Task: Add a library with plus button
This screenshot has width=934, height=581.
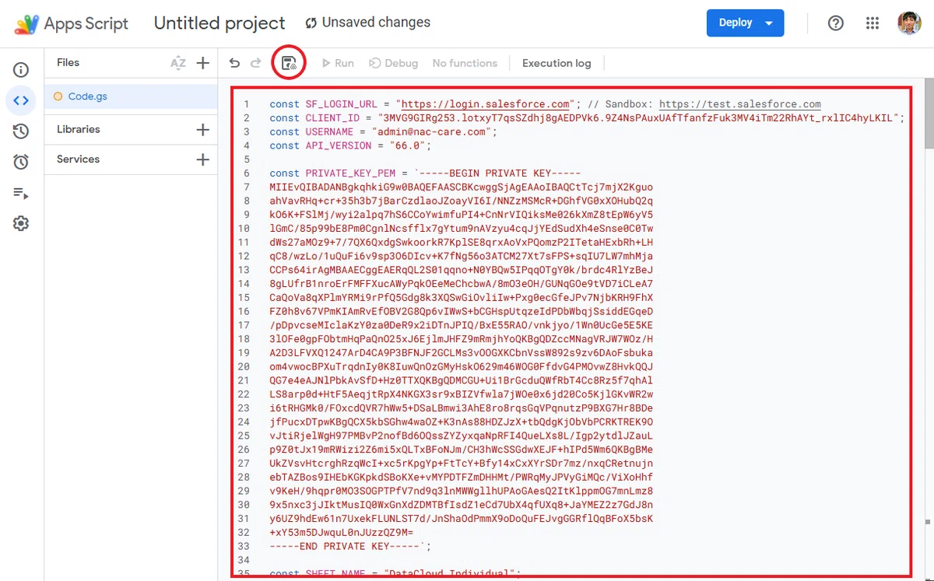Action: point(202,129)
